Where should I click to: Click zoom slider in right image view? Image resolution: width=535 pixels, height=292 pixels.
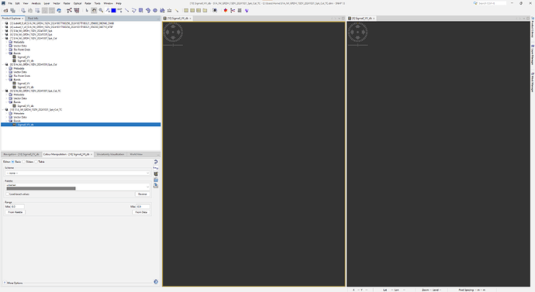coord(357,45)
